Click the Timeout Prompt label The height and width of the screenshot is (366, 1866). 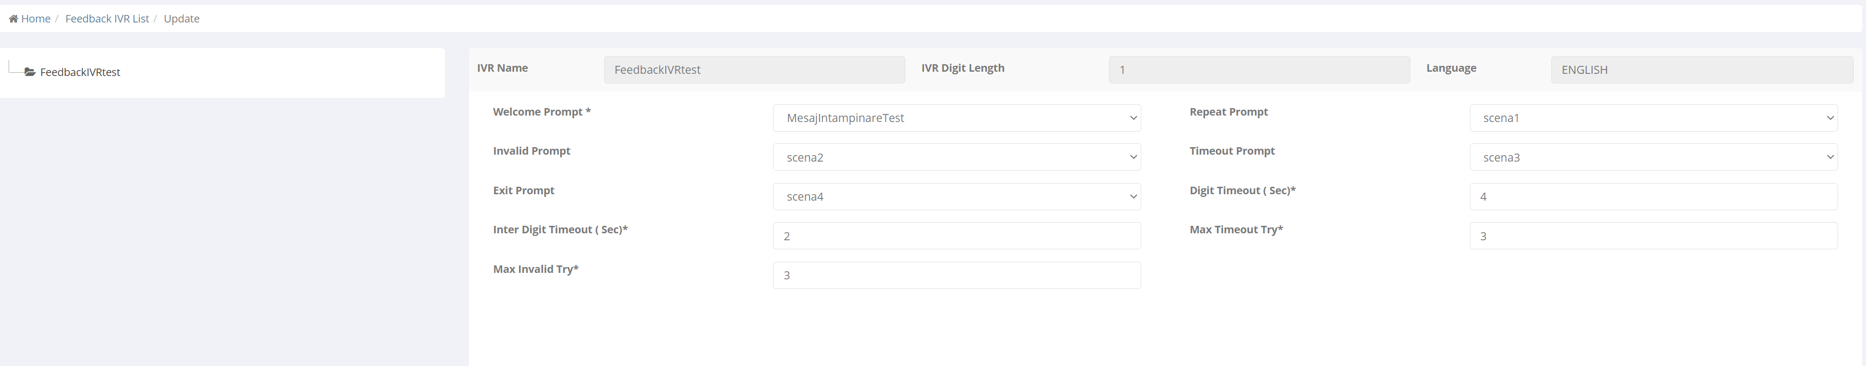tap(1232, 151)
